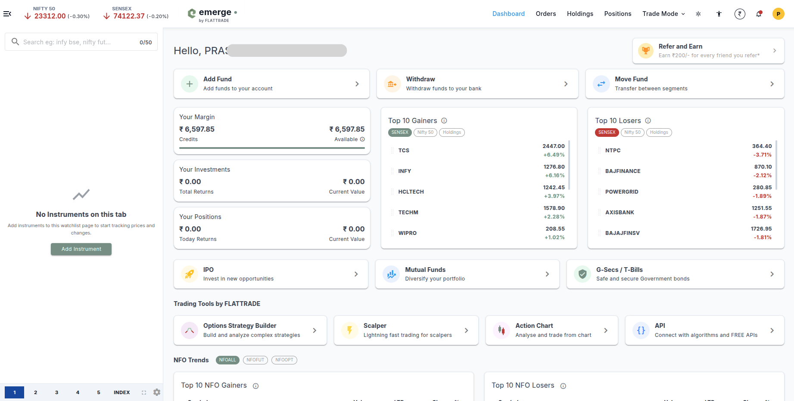Switch to INDEX watchlist tab
The image size is (794, 401).
(x=122, y=392)
